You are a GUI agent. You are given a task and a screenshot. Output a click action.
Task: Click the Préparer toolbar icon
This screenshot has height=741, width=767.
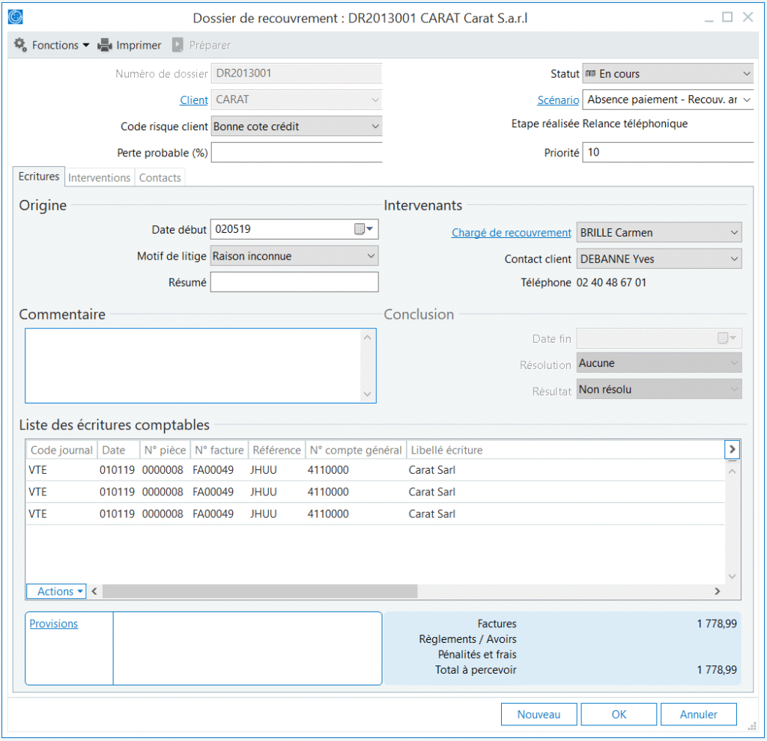coord(178,45)
